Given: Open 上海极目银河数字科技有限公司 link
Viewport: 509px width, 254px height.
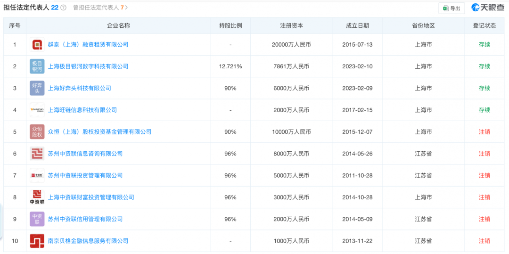Looking at the screenshot, I should [88, 66].
